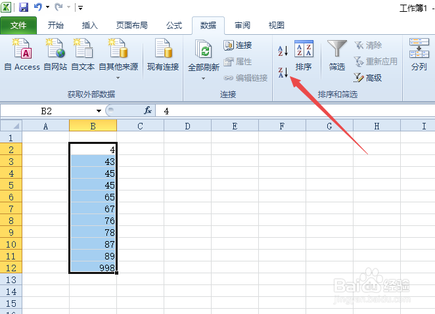This screenshot has width=435, height=314.
Task: Open the 高级 advanced filter
Action: 368,78
